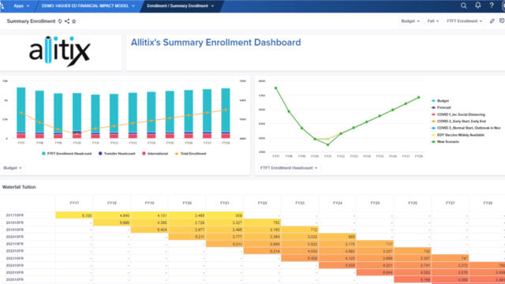Click the Allitix logo
This screenshot has height=284, width=505.
point(60,51)
